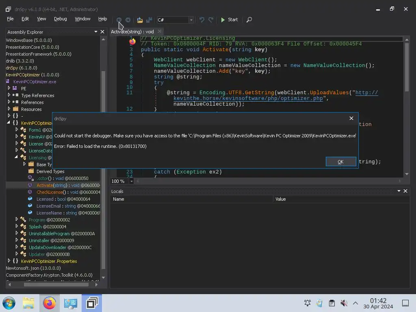Image resolution: width=416 pixels, height=312 pixels.
Task: Select the Uninstaller @02000009 class
Action: tap(51, 240)
